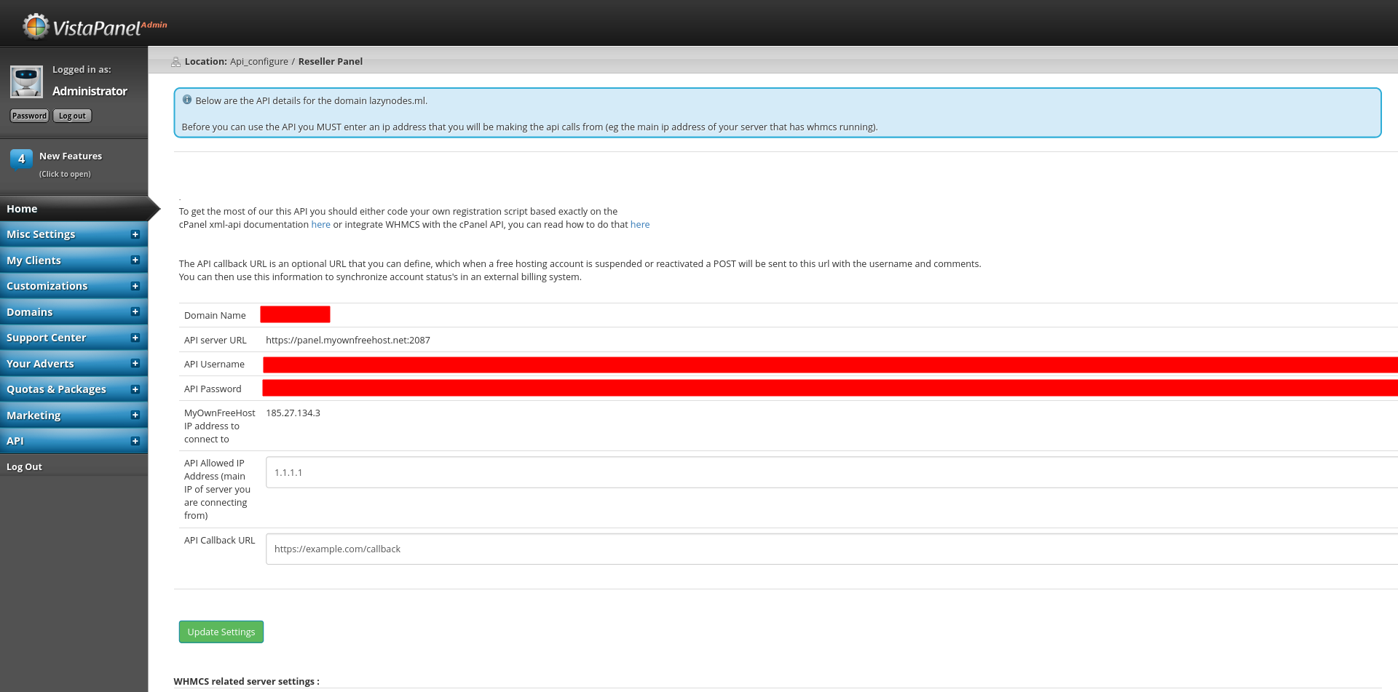Image resolution: width=1398 pixels, height=692 pixels.
Task: Open the Marketing sidebar section
Action: point(33,415)
